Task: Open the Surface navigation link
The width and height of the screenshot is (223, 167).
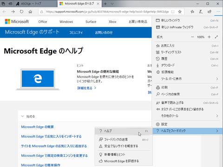Action: 91,22
